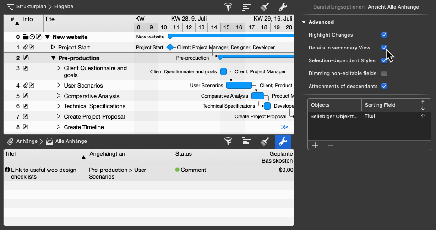The image size is (436, 230).
Task: Click the minus button below the sorting list
Action: click(331, 145)
